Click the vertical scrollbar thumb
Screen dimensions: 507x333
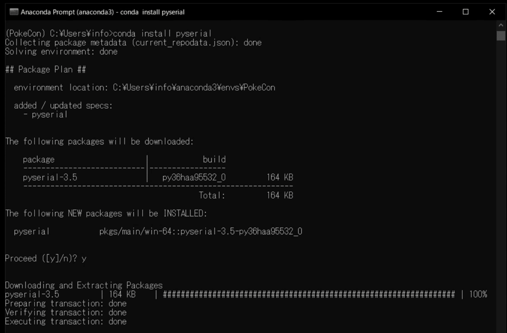pyautogui.click(x=501, y=35)
